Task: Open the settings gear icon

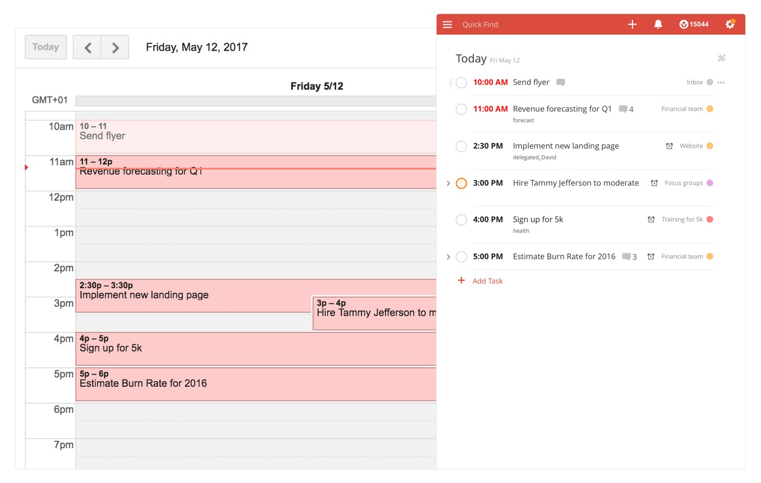Action: [x=730, y=24]
